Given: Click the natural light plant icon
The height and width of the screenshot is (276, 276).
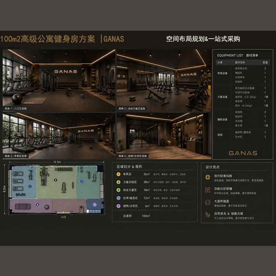Looking at the screenshot, I should [208, 215].
